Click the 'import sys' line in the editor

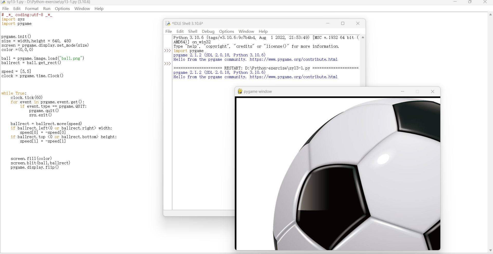(x=13, y=19)
